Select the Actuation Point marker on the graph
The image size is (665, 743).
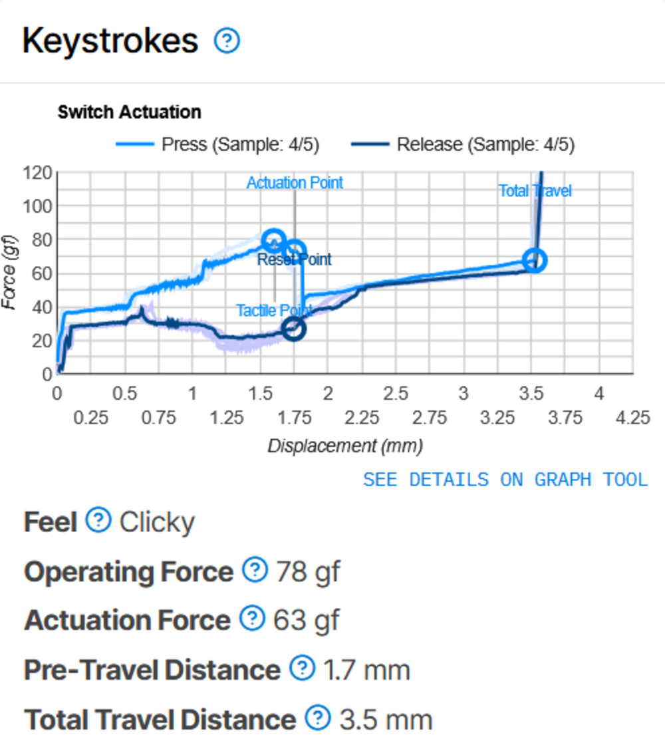click(x=273, y=237)
